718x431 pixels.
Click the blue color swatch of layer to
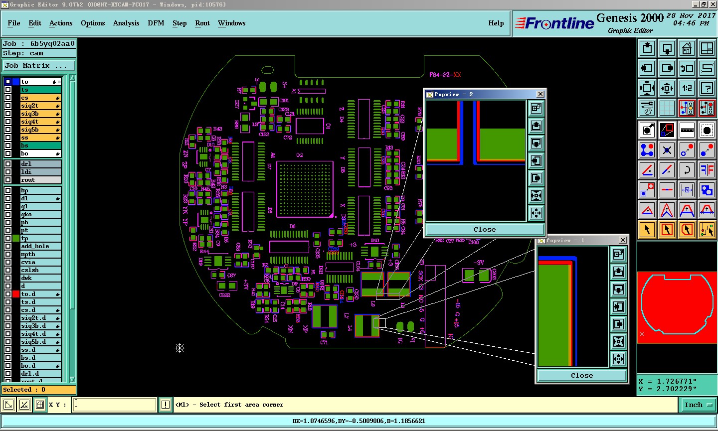point(16,82)
